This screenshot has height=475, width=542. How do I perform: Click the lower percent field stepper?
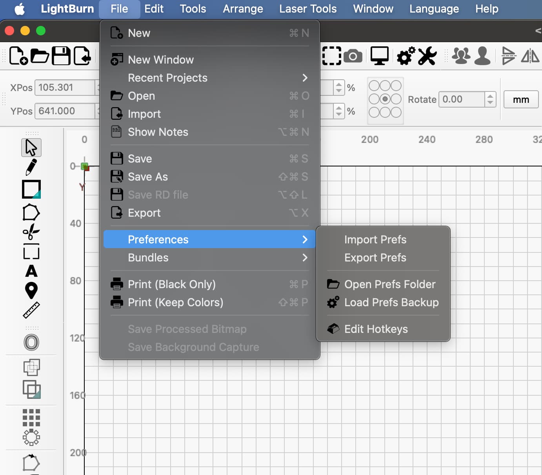click(x=339, y=111)
